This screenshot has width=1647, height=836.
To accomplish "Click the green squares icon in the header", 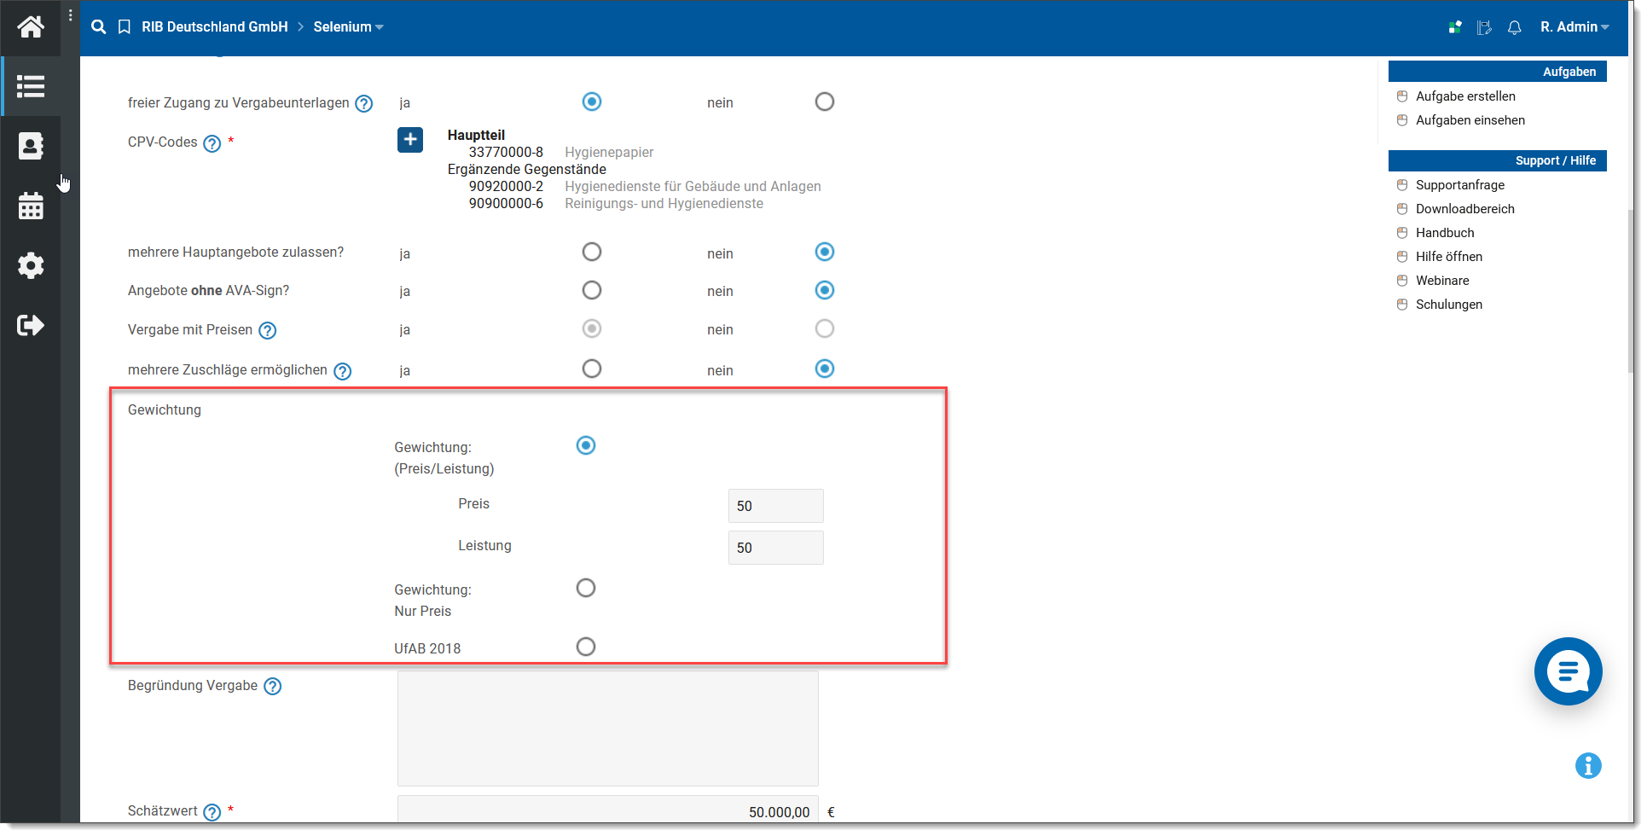I will [1455, 27].
